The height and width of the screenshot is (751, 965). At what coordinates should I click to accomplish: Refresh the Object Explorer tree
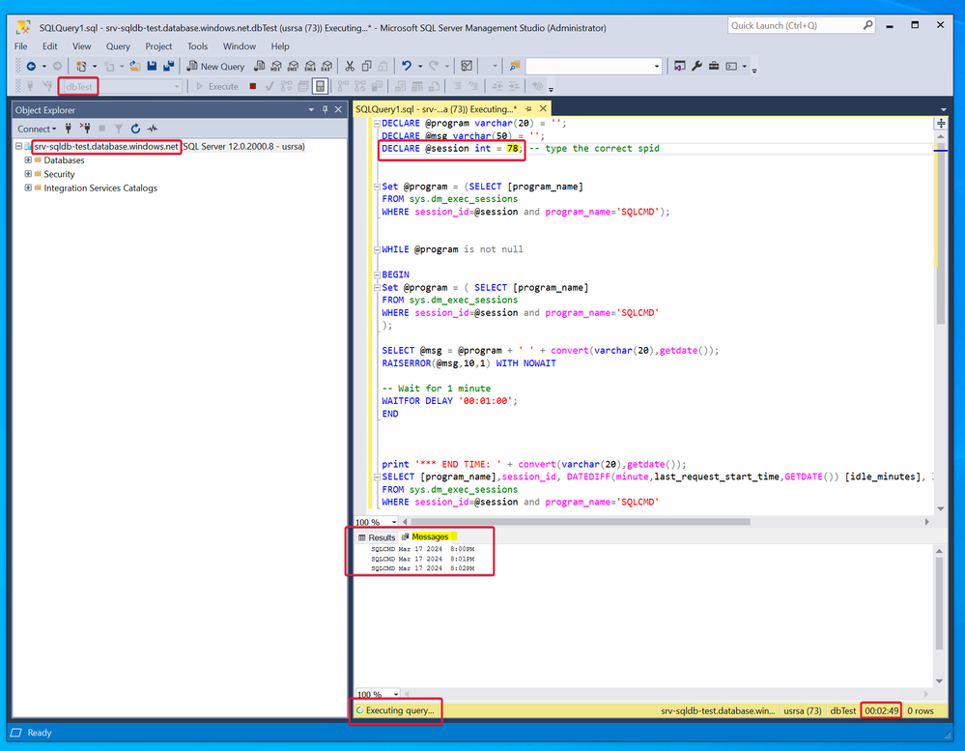pyautogui.click(x=135, y=129)
